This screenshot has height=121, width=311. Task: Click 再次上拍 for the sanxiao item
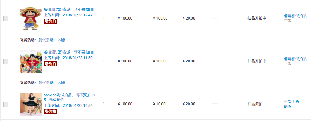coord(291,102)
